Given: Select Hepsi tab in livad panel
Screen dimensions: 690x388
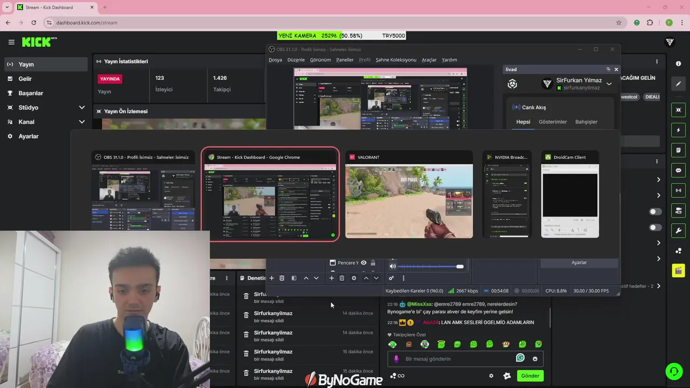Looking at the screenshot, I should 523,122.
